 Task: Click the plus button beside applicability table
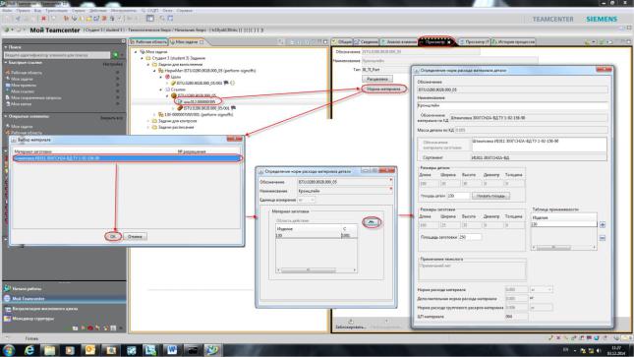pos(603,224)
